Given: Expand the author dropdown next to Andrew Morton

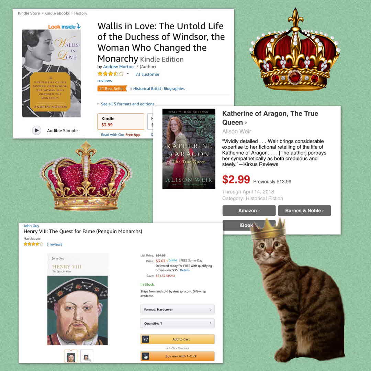Looking at the screenshot, I should tap(137, 67).
